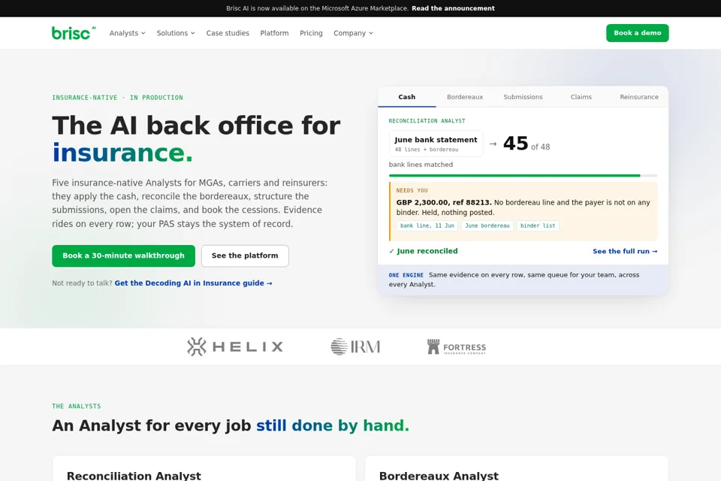
Task: Click the THE ANALYSTS section label
Action: (77, 407)
